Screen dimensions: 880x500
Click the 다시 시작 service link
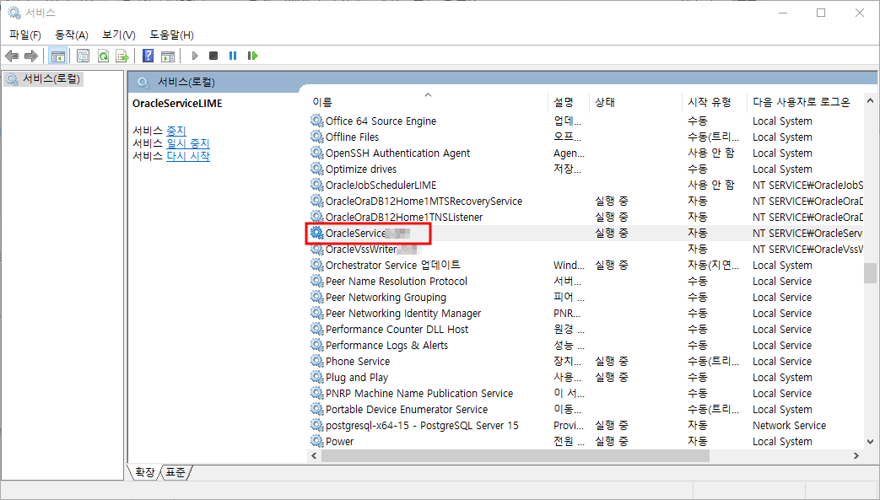click(x=188, y=156)
